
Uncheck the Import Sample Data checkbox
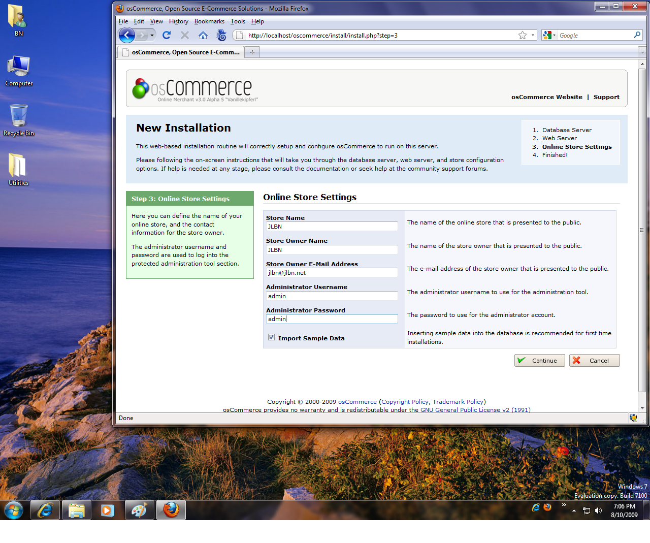click(272, 337)
